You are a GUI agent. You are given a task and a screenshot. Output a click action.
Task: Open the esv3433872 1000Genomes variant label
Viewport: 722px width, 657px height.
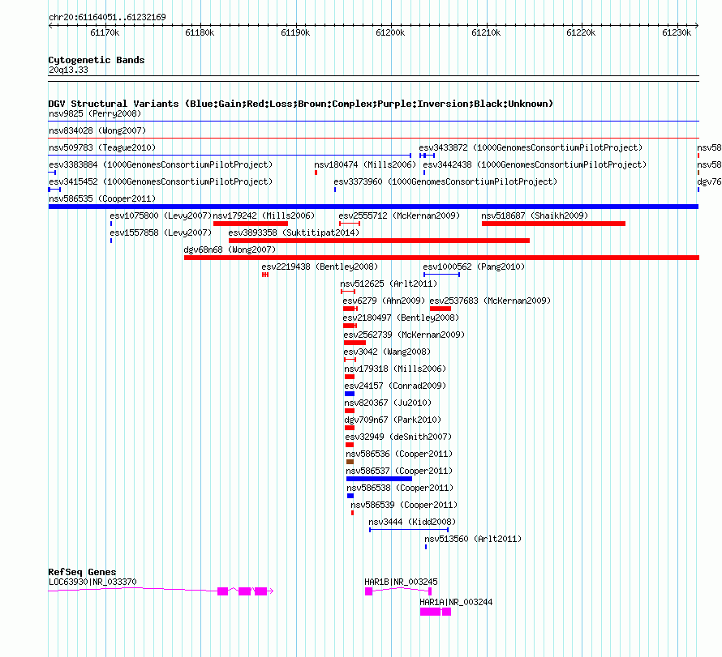(x=531, y=147)
